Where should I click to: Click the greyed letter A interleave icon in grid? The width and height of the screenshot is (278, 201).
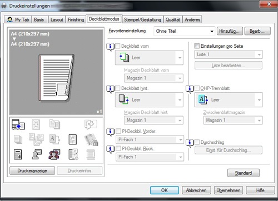tap(54, 139)
